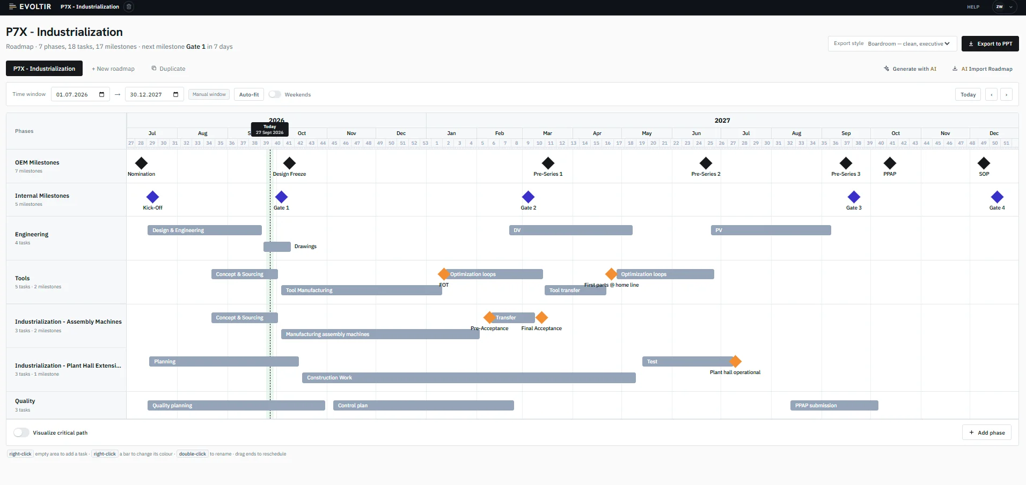
Task: Select the Gate 2 milestone diamond
Action: (x=528, y=197)
